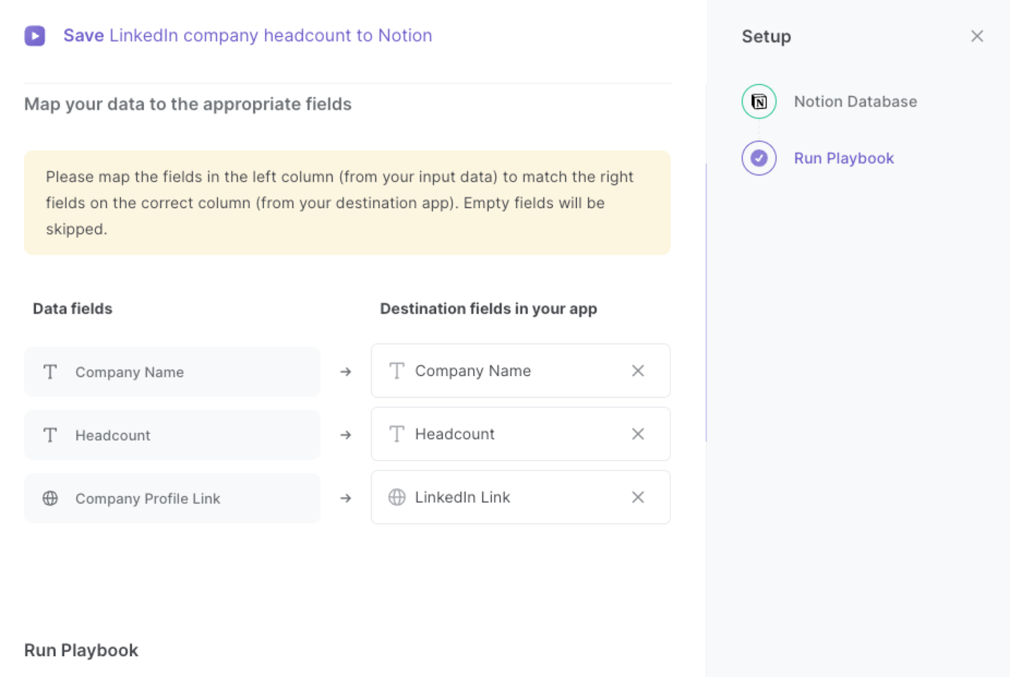Clear the LinkedIn Link destination mapping
This screenshot has width=1010, height=677.
tap(638, 497)
